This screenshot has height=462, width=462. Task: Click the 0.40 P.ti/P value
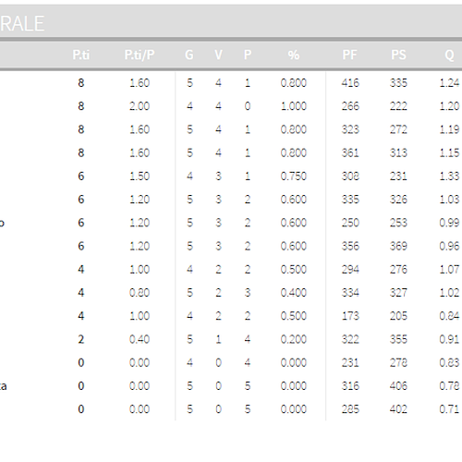(140, 339)
